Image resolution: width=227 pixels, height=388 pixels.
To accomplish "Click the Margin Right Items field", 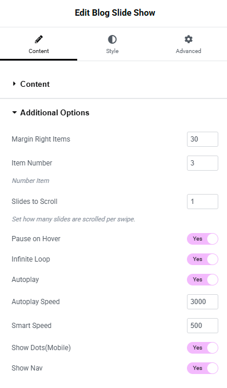I will (203, 139).
